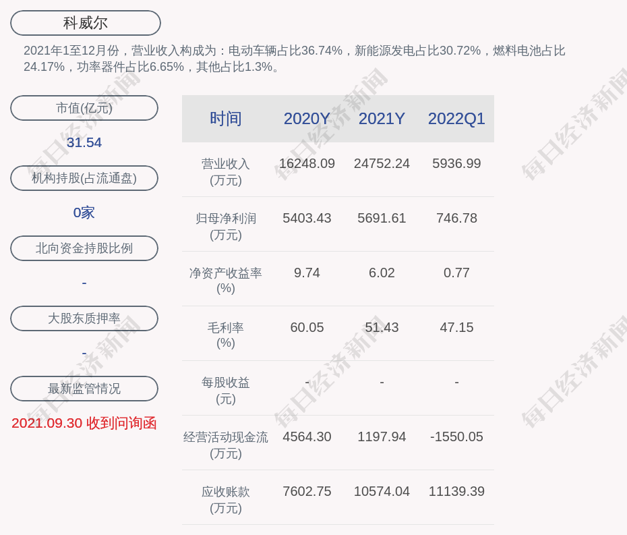Click the 经营活动现金流(万元) row label
This screenshot has height=535, width=627.
coord(226,445)
